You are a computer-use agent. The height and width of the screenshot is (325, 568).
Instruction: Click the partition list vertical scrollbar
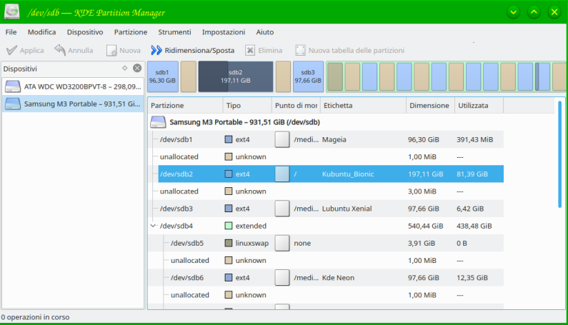(x=559, y=154)
